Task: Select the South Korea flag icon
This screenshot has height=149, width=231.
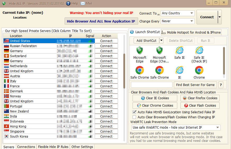Action: coord(6,136)
